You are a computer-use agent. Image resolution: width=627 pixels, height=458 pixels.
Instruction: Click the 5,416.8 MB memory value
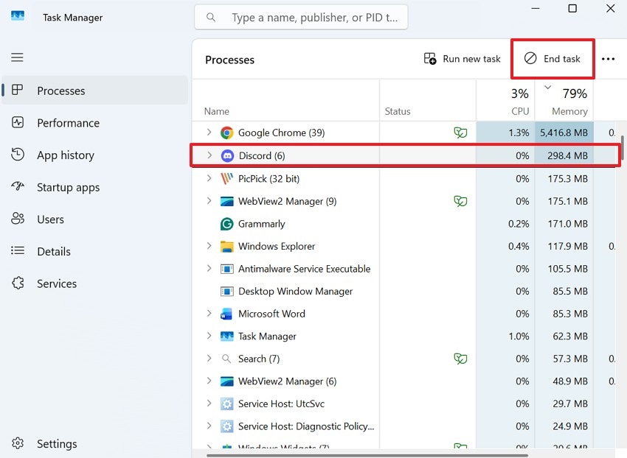click(x=564, y=133)
